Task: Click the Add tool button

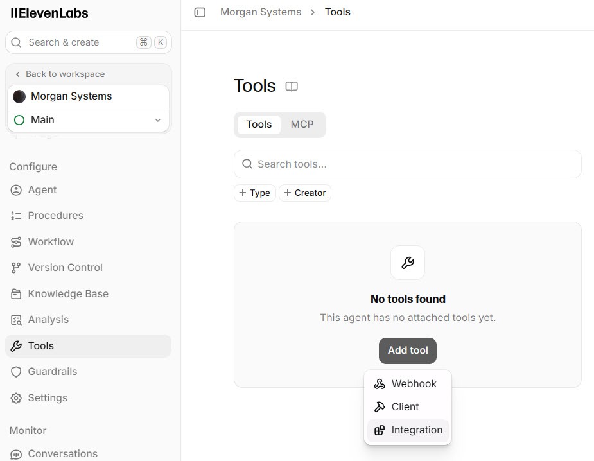Action: (408, 351)
